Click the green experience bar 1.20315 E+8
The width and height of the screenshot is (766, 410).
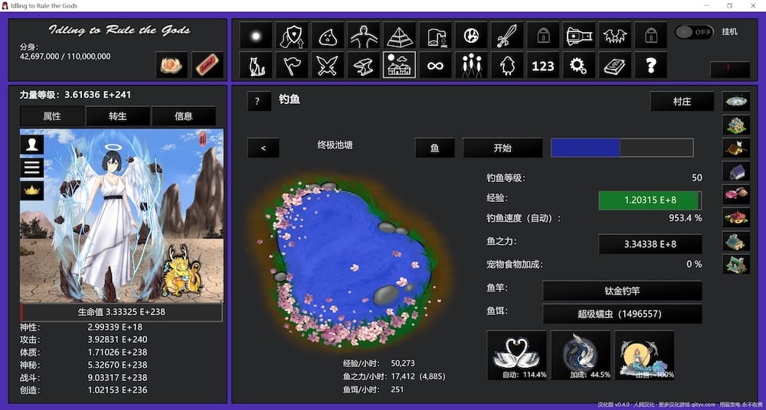(x=650, y=200)
